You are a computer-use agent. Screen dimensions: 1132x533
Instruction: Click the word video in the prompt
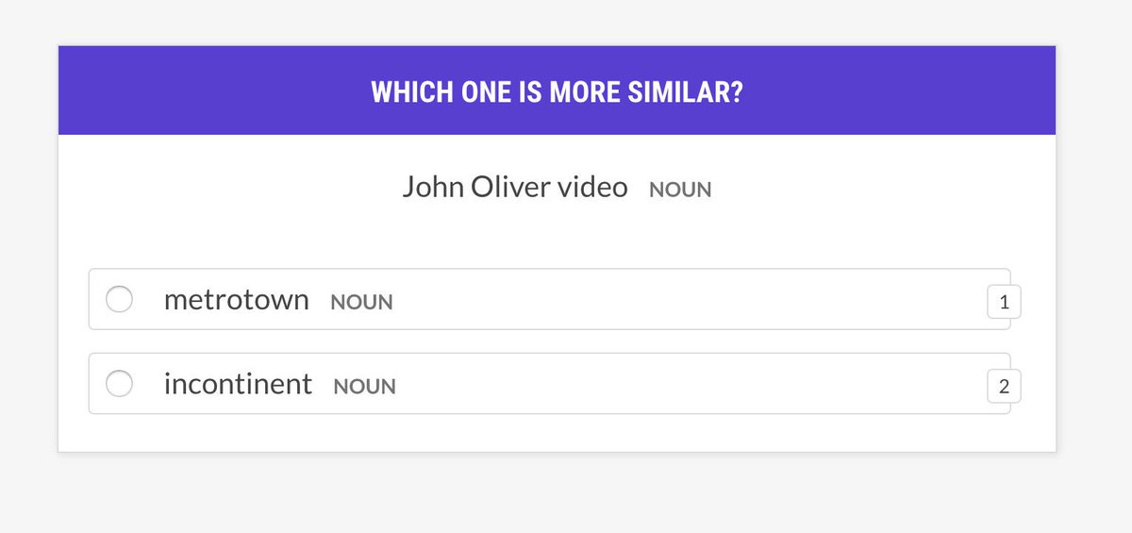[592, 187]
